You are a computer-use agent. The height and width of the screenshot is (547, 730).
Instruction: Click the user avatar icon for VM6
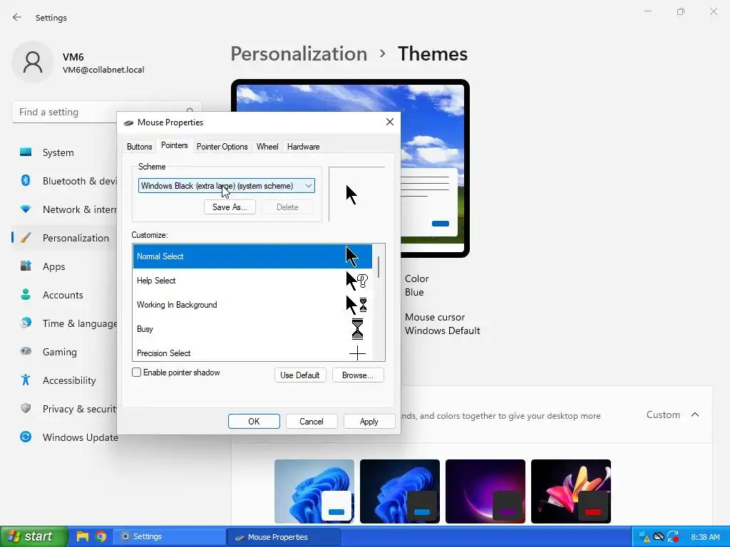click(x=33, y=62)
